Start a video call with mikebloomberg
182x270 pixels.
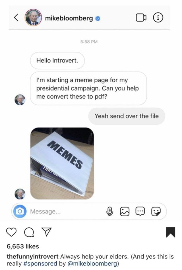tap(141, 18)
